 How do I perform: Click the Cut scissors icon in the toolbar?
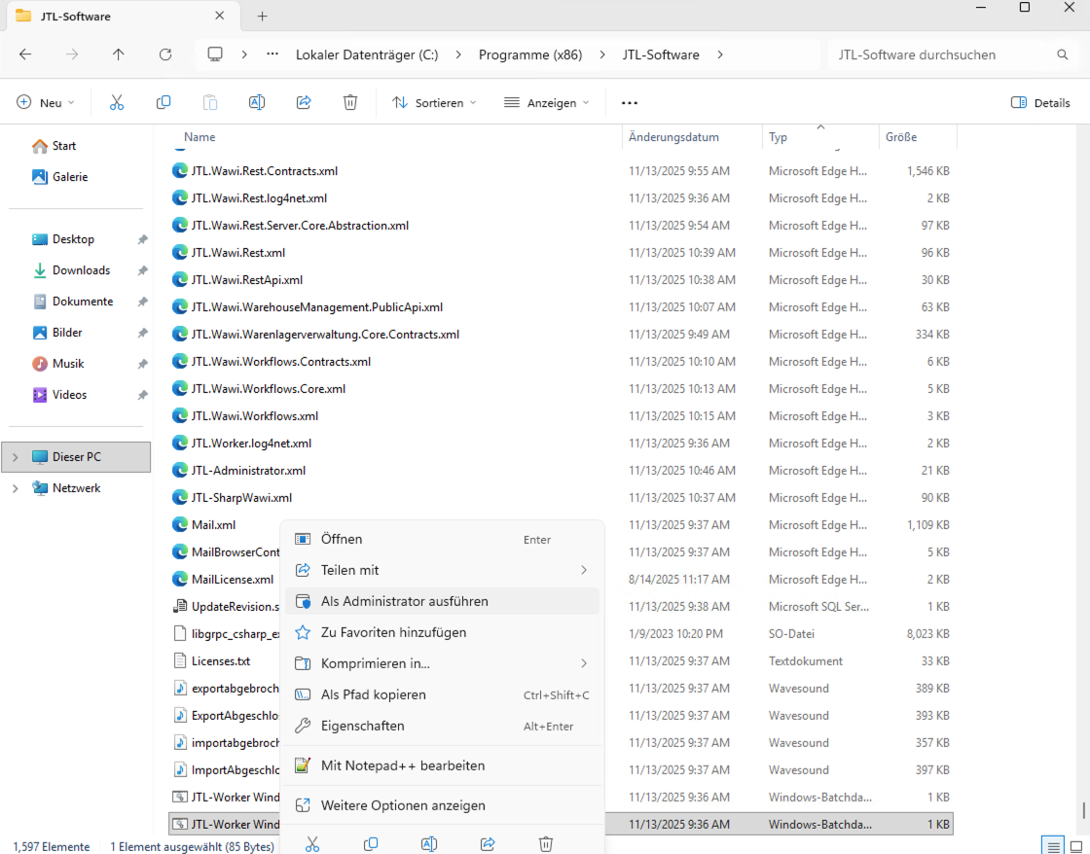117,103
